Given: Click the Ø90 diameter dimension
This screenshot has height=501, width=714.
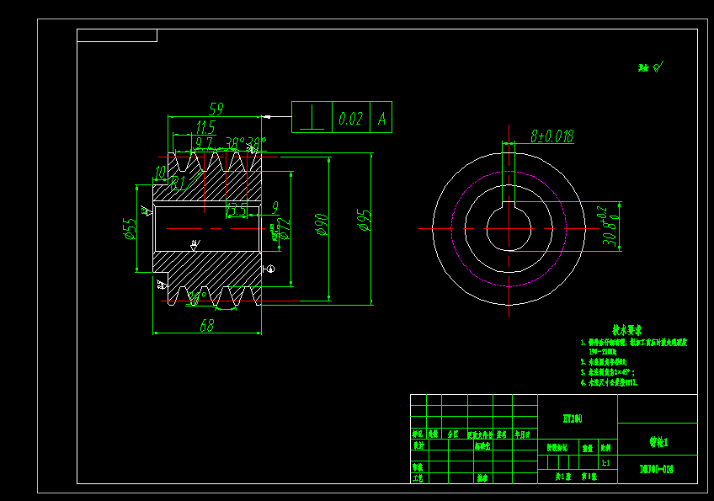Looking at the screenshot, I should [x=322, y=225].
